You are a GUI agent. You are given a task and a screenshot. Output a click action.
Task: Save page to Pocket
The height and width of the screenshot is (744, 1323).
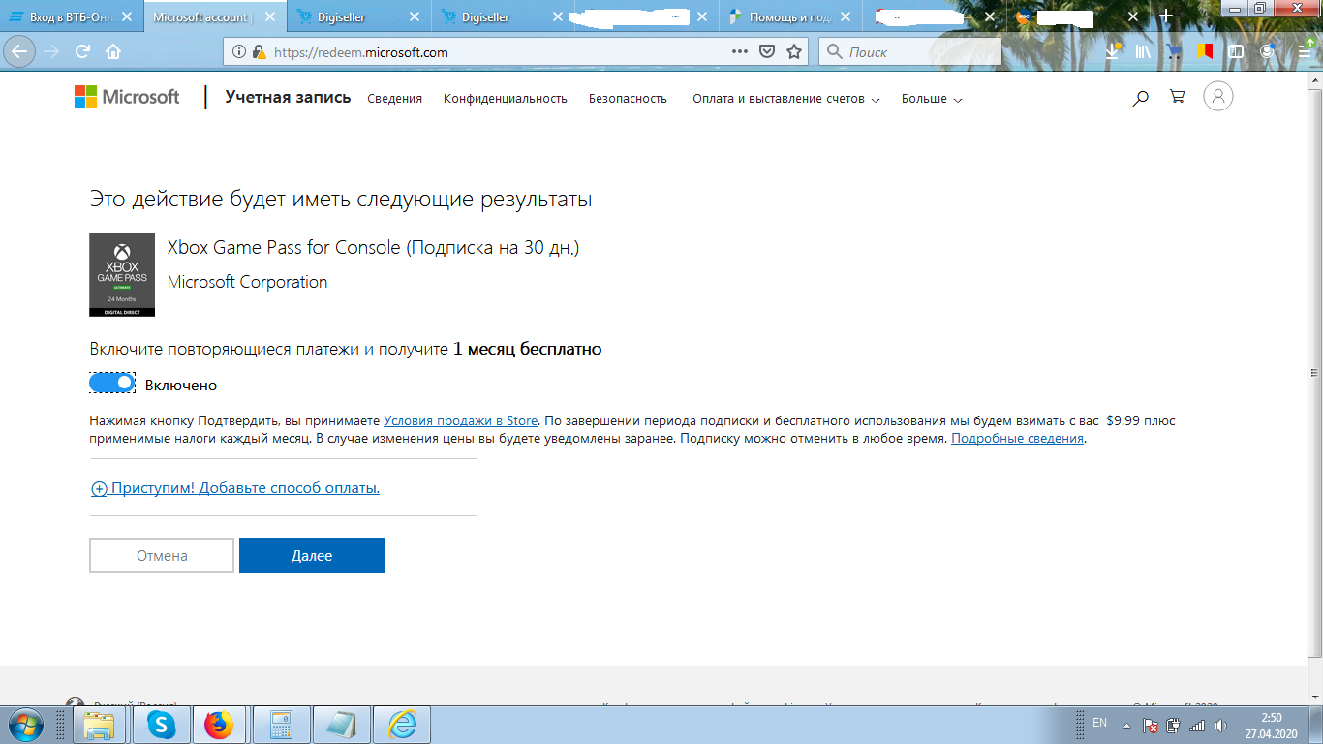click(767, 52)
